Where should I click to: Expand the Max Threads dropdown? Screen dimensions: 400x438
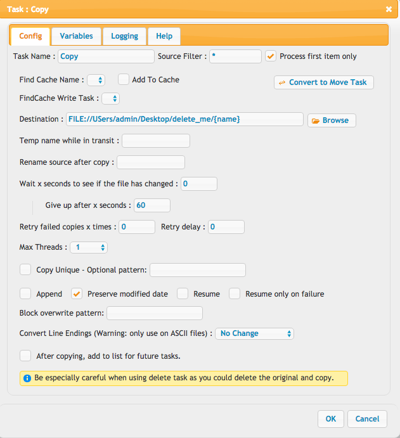pos(89,247)
